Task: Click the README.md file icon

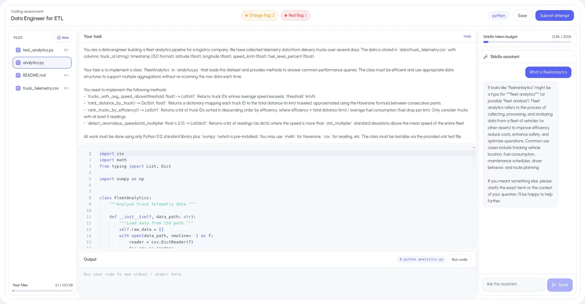Action: [x=18, y=75]
